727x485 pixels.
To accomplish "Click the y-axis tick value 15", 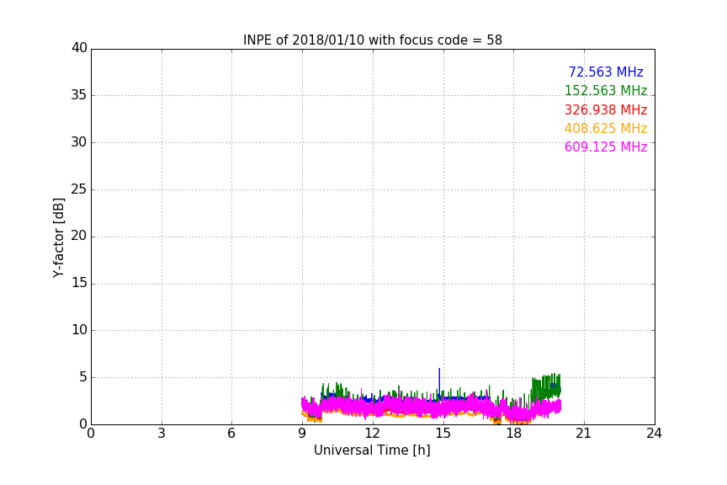I will (79, 283).
